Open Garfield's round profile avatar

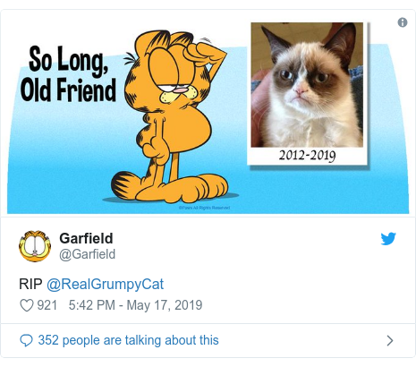pos(35,246)
